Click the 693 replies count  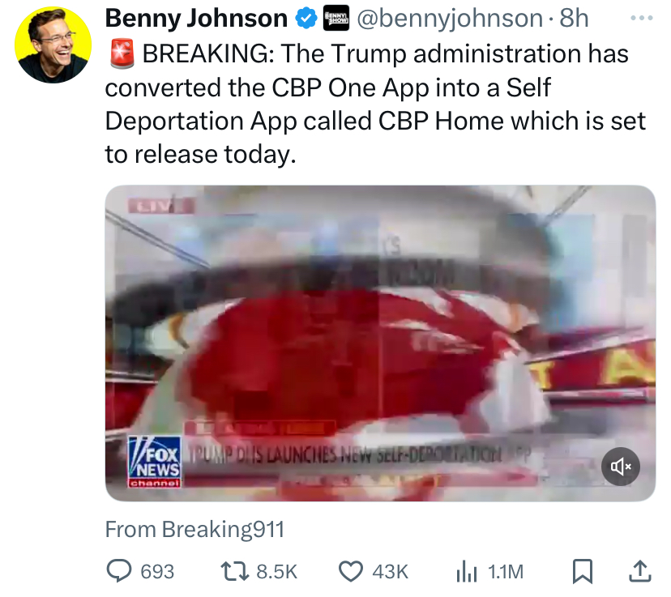pos(157,572)
